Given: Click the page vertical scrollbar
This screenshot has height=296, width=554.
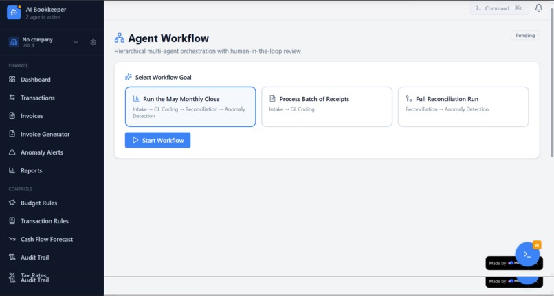Looking at the screenshot, I should coord(552,82).
